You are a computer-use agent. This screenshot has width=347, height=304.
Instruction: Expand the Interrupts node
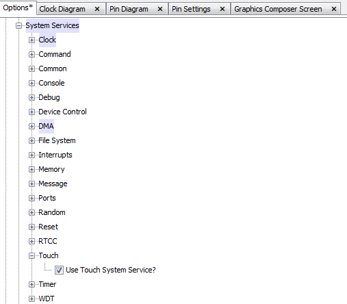(x=31, y=155)
